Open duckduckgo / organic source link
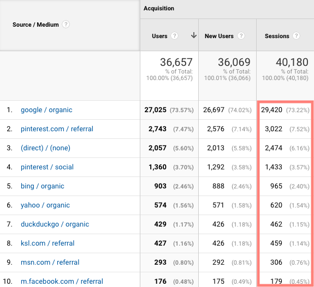Screen dimensions: 314x287 (55, 224)
